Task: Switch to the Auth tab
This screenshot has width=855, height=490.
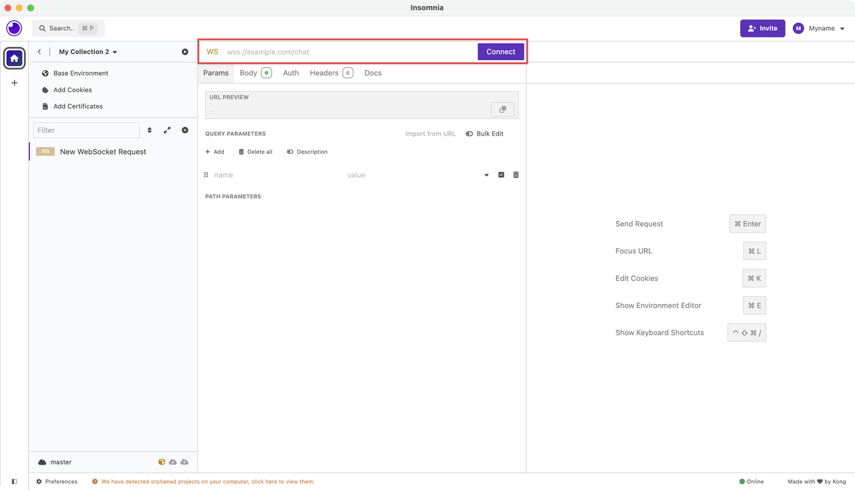Action: tap(291, 73)
